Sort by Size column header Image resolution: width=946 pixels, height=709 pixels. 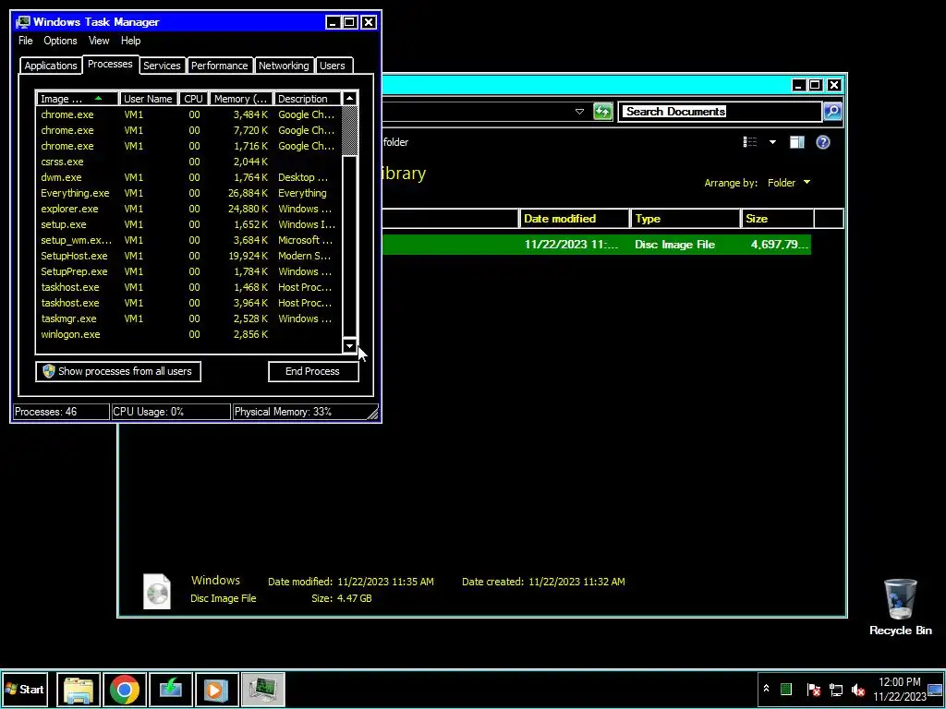[778, 218]
